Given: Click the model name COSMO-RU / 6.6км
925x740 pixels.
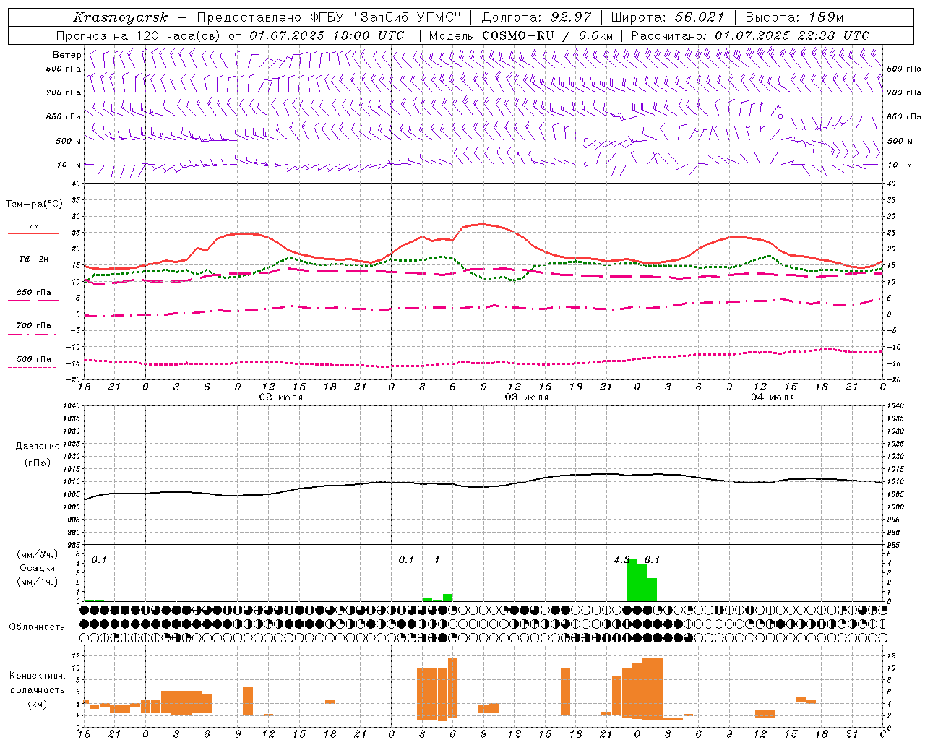Looking at the screenshot, I should tap(547, 35).
